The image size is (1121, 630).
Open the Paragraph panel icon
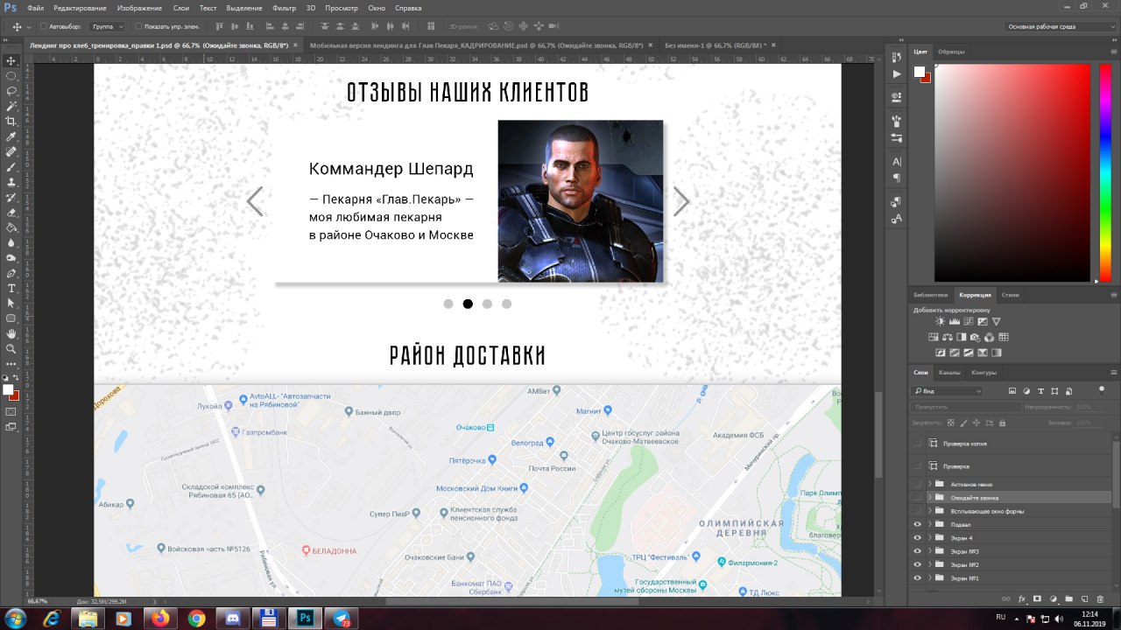tap(896, 178)
